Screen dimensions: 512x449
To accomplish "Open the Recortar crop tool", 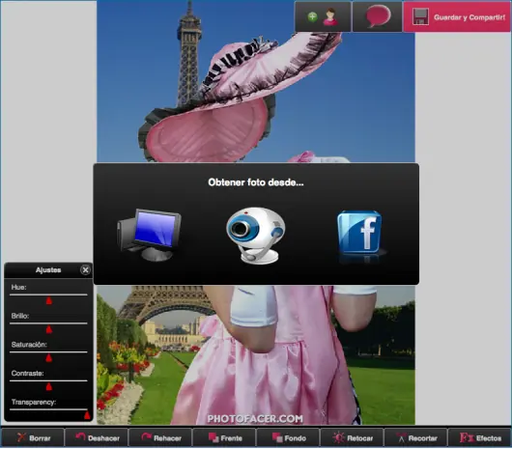I will point(416,437).
